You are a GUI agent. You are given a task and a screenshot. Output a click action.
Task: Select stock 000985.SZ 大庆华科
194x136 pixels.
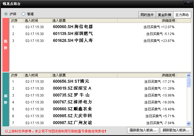point(73,116)
